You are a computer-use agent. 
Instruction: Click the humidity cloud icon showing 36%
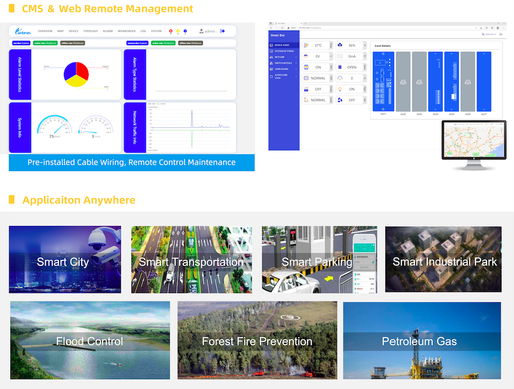click(340, 45)
